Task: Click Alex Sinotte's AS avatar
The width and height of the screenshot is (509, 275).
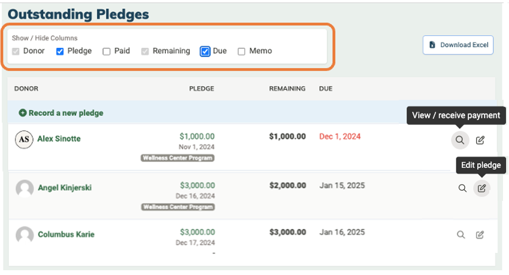Action: click(x=23, y=139)
